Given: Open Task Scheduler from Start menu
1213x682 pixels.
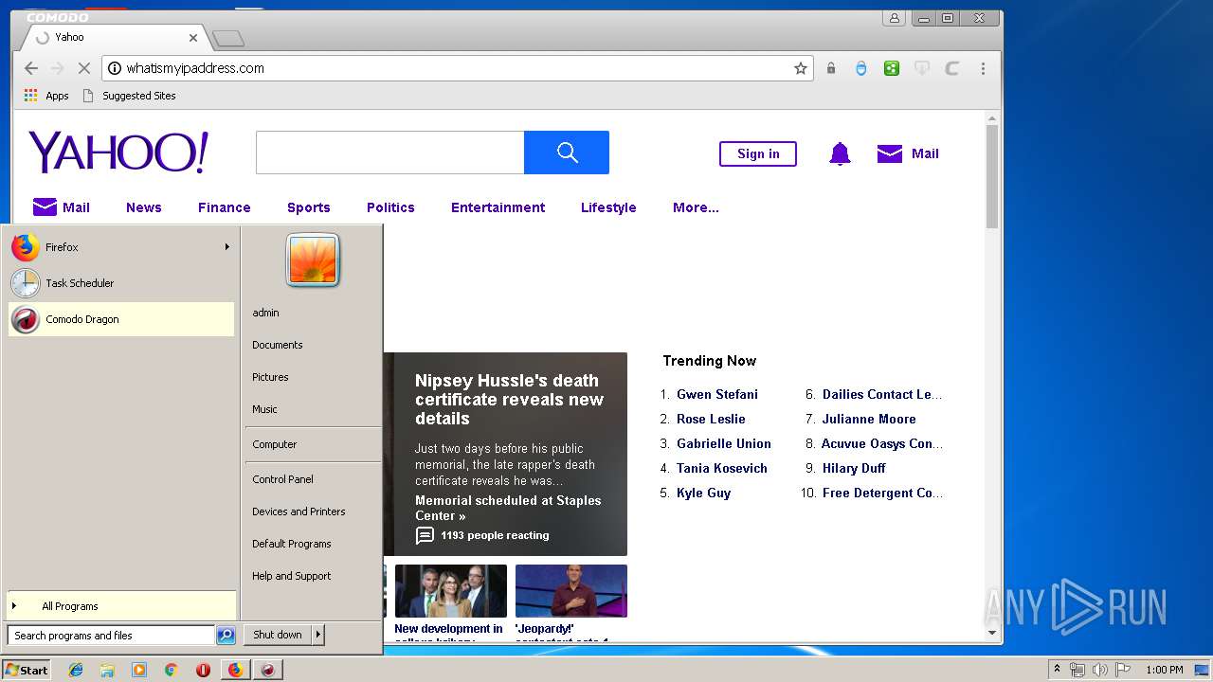Looking at the screenshot, I should [x=120, y=283].
